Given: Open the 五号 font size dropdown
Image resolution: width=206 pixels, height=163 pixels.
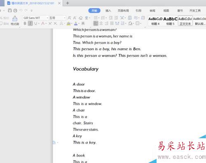Looking at the screenshot, I should click(65, 18).
